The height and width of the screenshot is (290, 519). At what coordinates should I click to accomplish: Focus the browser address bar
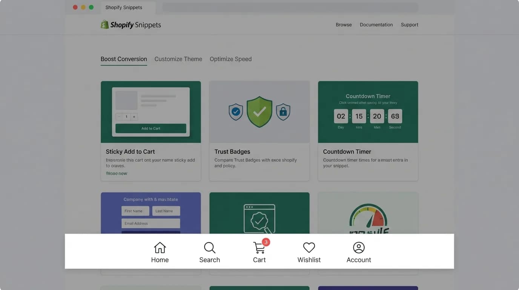pos(290,8)
